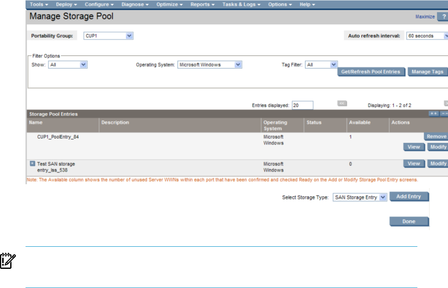Open the Tasks & Logs menu
The image size is (448, 288).
point(240,4)
